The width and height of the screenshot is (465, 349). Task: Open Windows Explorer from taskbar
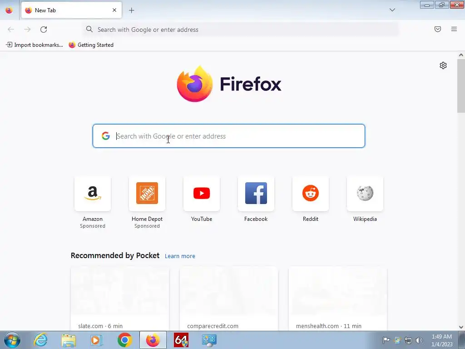click(69, 340)
